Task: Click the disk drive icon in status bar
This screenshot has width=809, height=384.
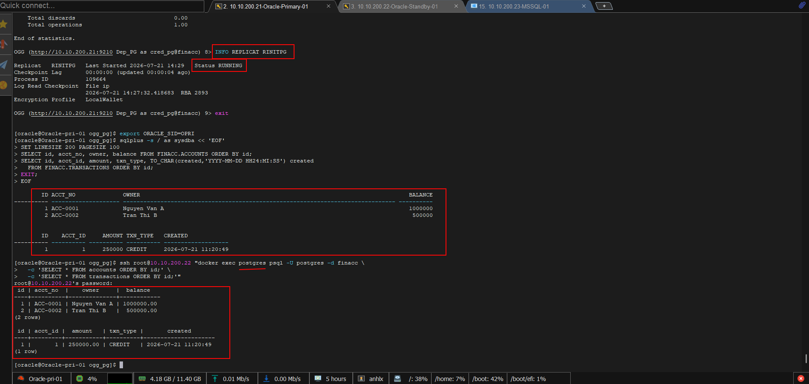Action: coord(397,378)
